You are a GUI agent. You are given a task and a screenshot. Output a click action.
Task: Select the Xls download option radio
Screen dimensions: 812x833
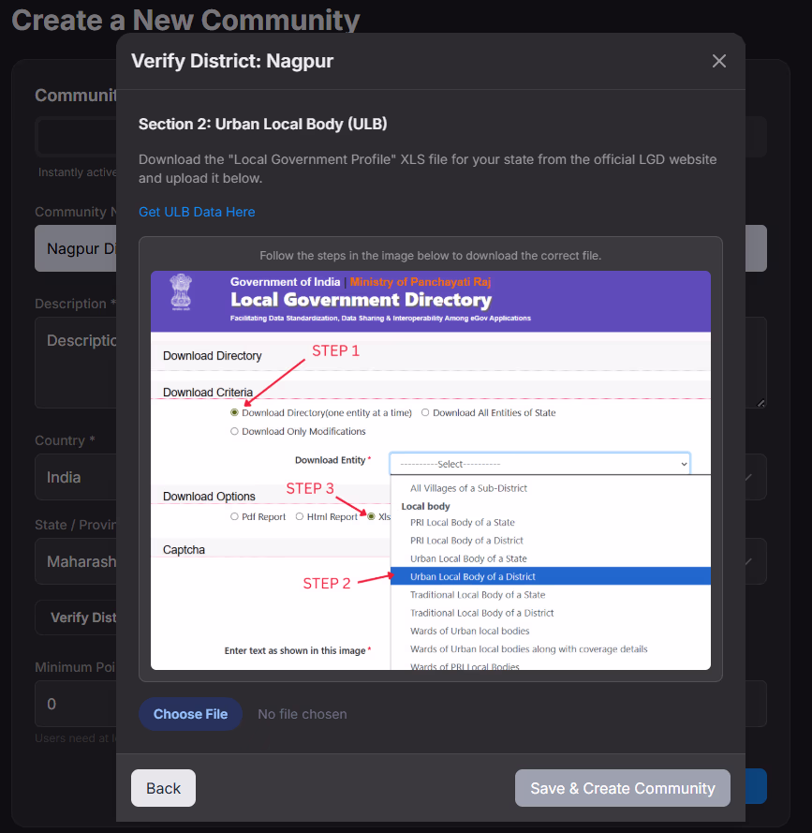coord(372,517)
